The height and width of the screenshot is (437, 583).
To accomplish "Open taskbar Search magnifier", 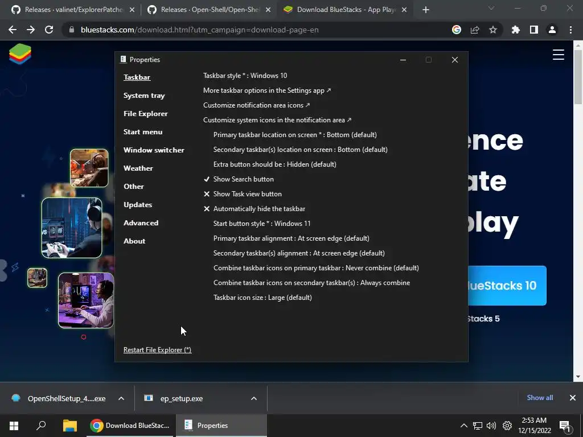I will [x=41, y=426].
